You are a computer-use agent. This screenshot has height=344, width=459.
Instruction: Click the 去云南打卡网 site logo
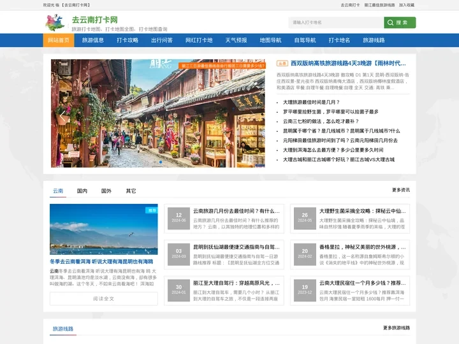tap(55, 23)
